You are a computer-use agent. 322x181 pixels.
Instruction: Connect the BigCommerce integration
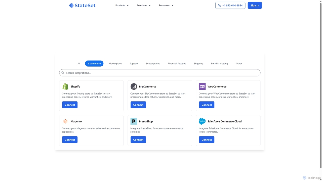click(138, 105)
